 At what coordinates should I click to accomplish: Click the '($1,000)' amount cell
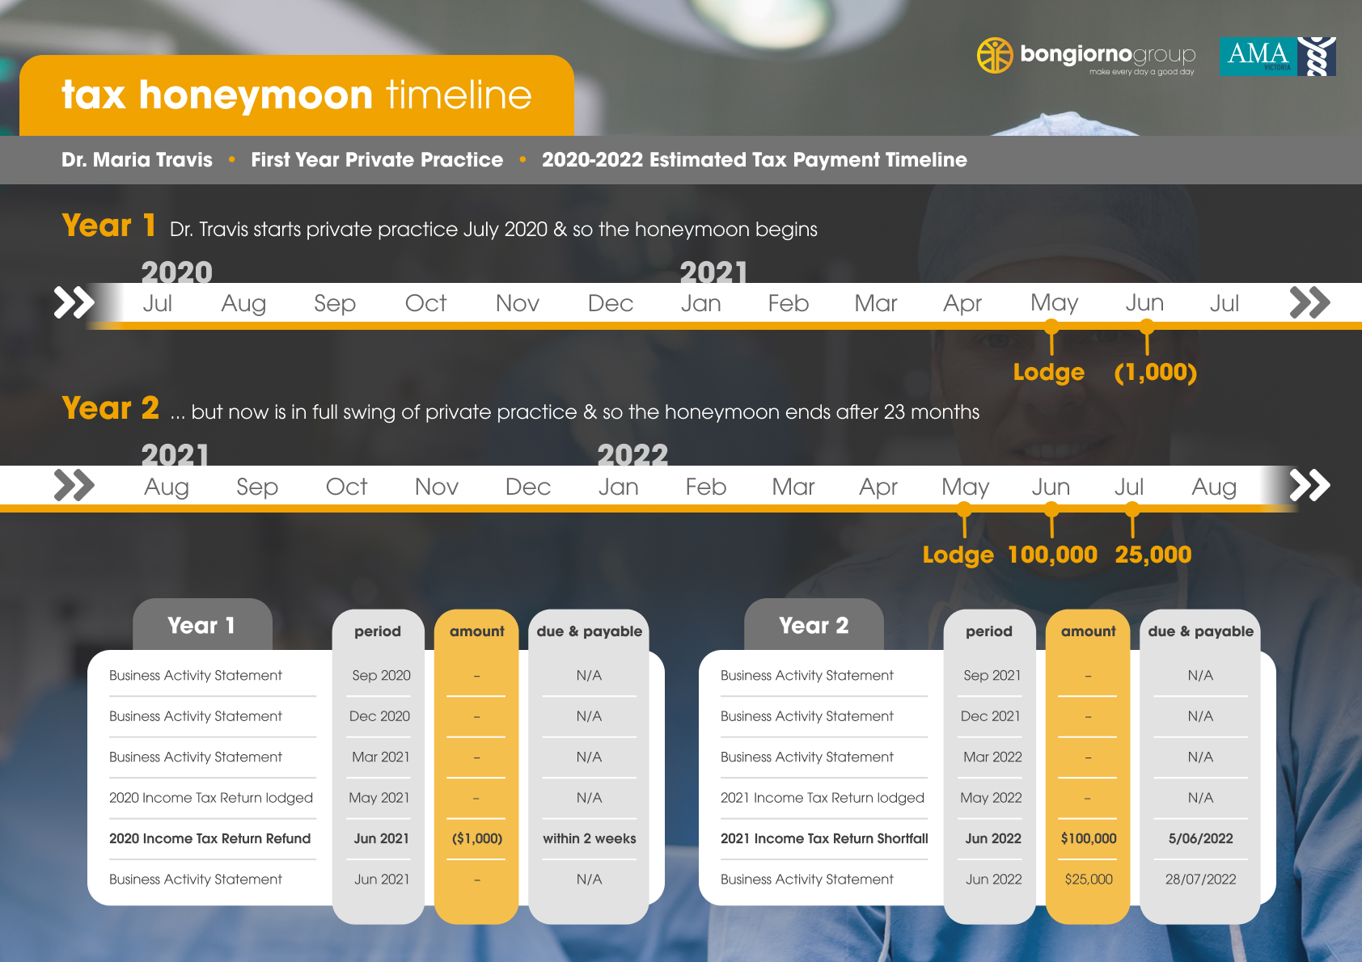pyautogui.click(x=477, y=838)
